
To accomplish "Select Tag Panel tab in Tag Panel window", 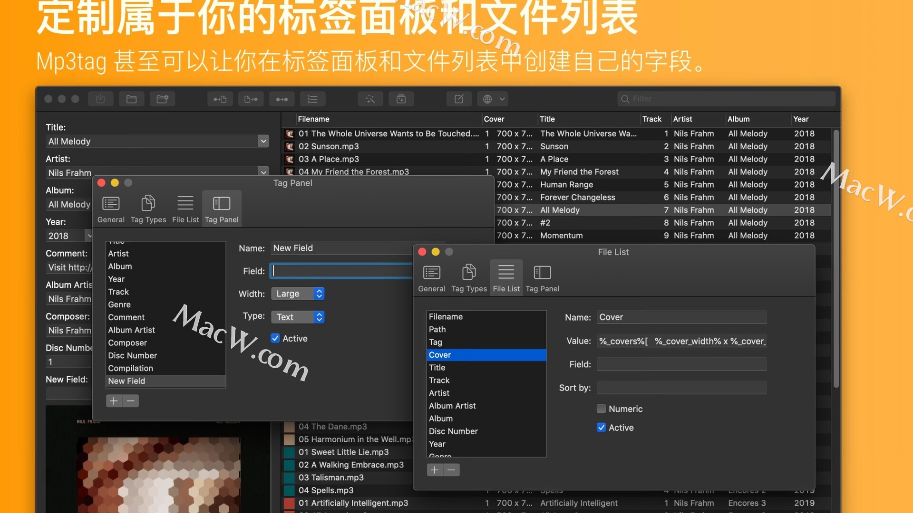I will click(x=222, y=209).
